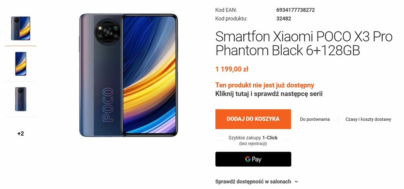Open Czasy i koszty dostawy link
The image size is (404, 189).
pyautogui.click(x=368, y=120)
